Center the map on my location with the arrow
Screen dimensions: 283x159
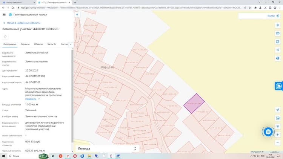[278, 110]
